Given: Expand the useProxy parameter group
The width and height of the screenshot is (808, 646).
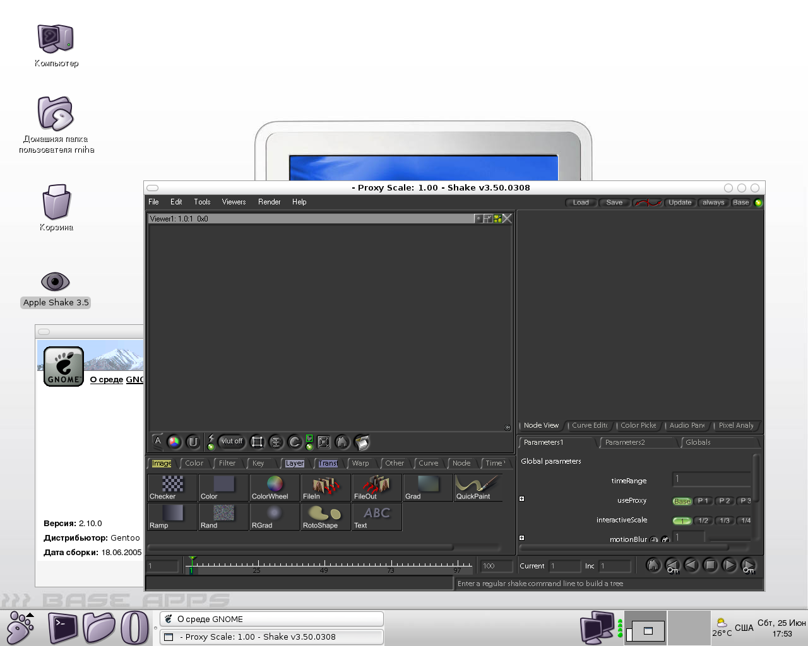Looking at the screenshot, I should 521,499.
